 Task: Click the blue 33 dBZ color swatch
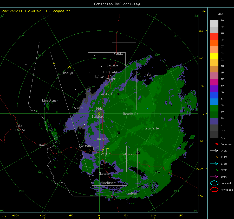[214, 95]
